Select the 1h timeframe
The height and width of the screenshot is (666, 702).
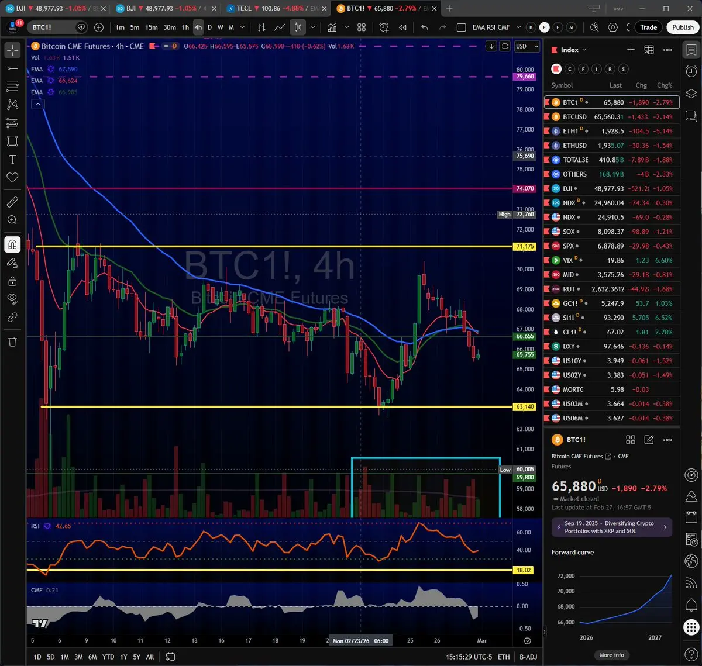(x=185, y=27)
